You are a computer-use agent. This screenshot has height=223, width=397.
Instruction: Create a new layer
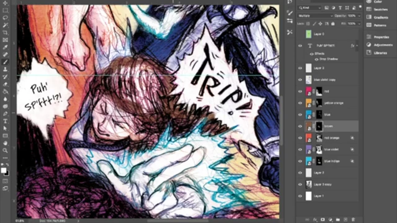pos(345,220)
